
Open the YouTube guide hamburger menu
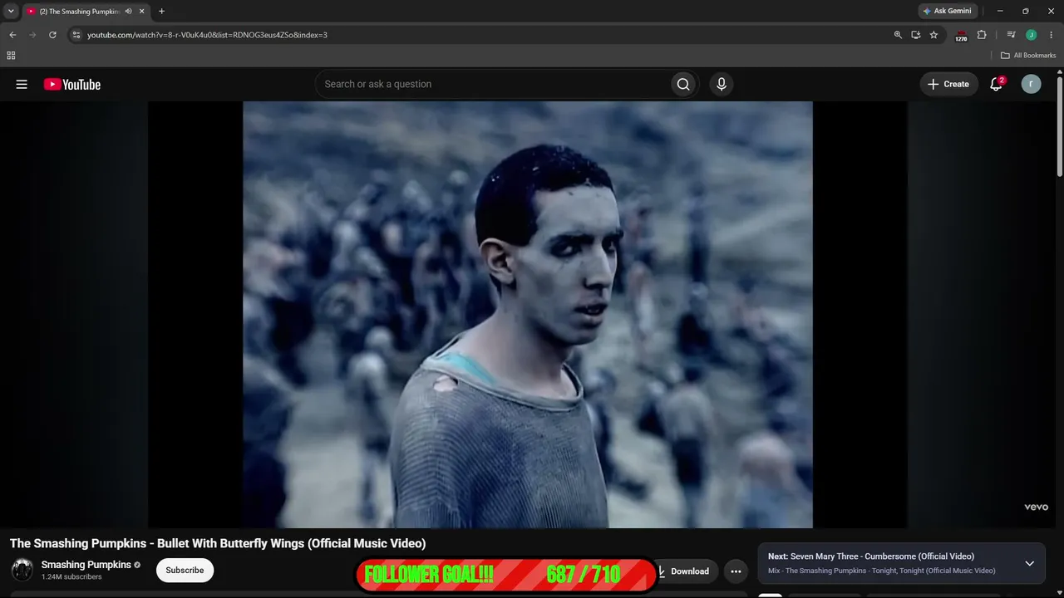click(x=22, y=84)
